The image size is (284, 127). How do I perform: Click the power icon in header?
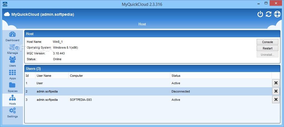click(260, 14)
